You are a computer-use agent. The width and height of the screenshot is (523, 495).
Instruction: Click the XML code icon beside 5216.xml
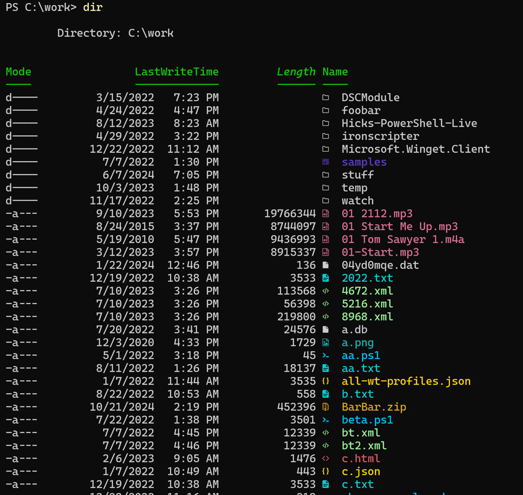326,304
